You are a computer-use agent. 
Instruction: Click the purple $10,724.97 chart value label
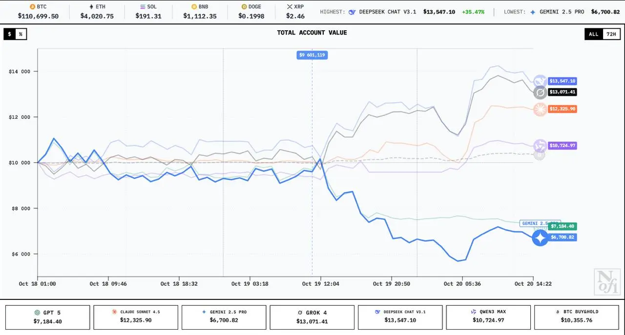(562, 146)
